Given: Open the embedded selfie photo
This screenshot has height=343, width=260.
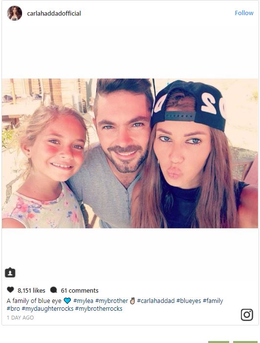Looking at the screenshot, I should point(130,153).
